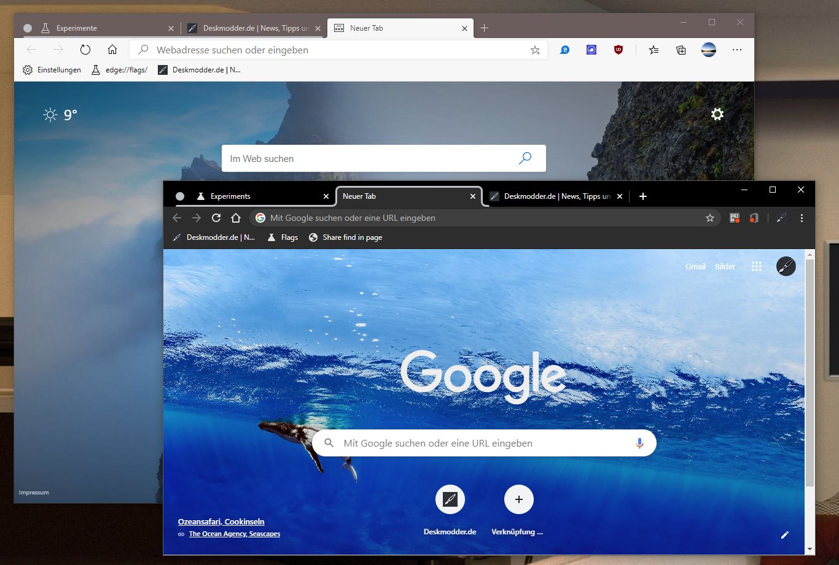The width and height of the screenshot is (839, 565).
Task: Open Chrome profile icon in toolbar
Action: pyautogui.click(x=782, y=218)
